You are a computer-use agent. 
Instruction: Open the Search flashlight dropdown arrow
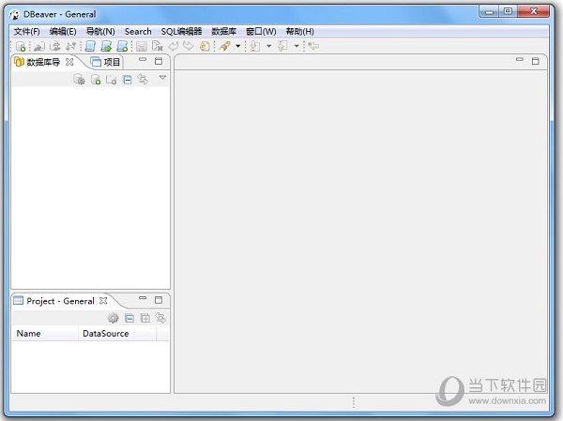pyautogui.click(x=237, y=46)
